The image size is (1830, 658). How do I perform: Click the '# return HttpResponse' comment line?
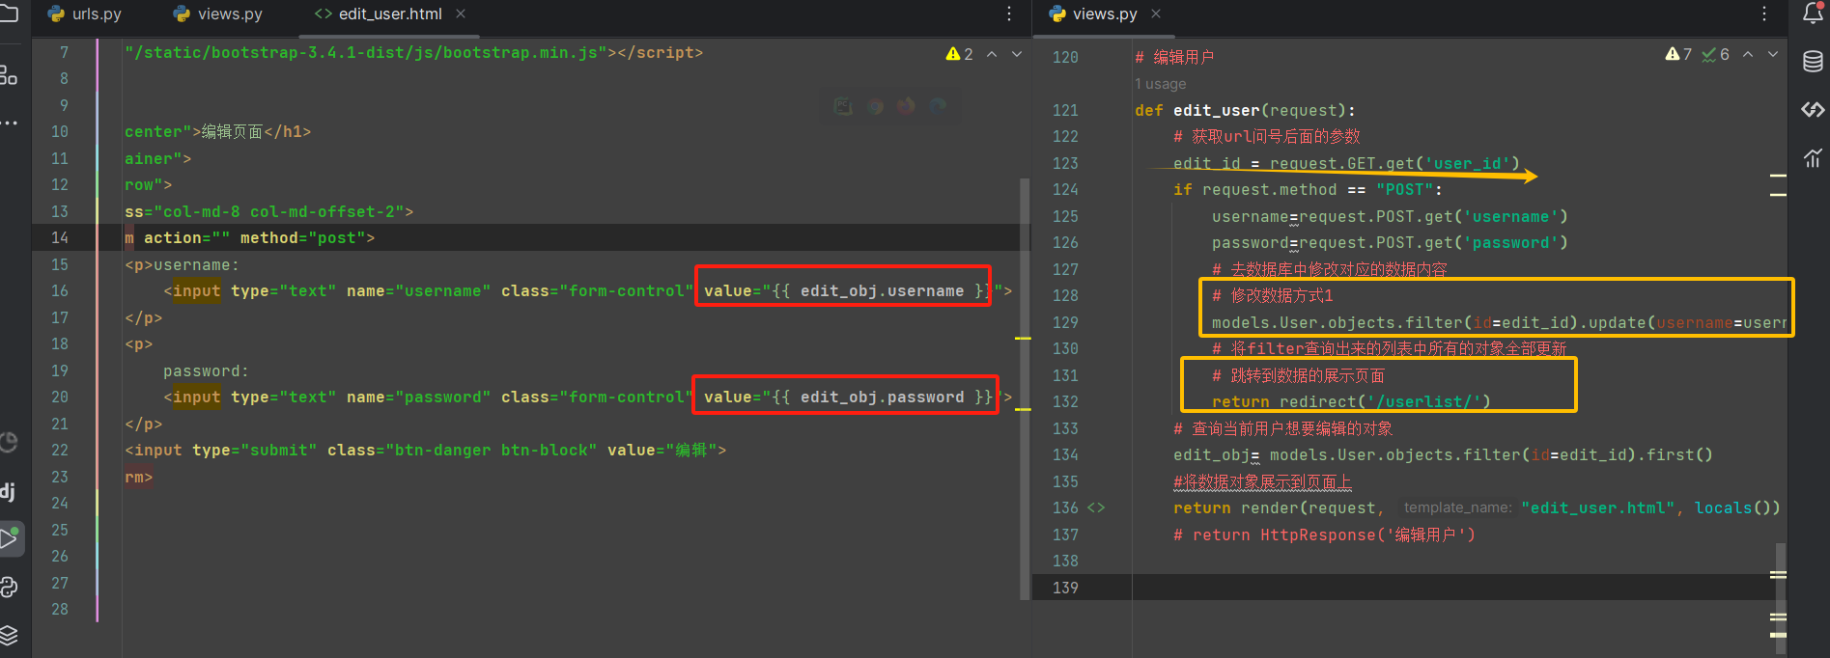click(1324, 535)
